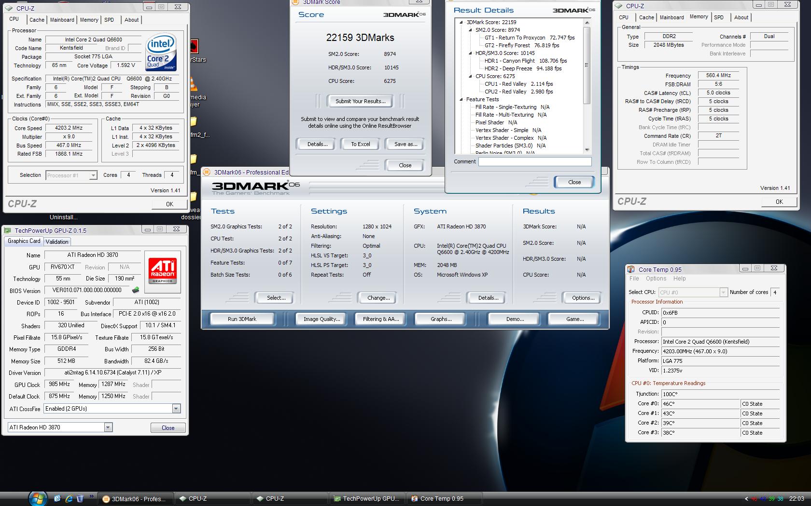Image resolution: width=811 pixels, height=506 pixels.
Task: Switch to Cache tab in left CPU-Z
Action: click(x=37, y=20)
